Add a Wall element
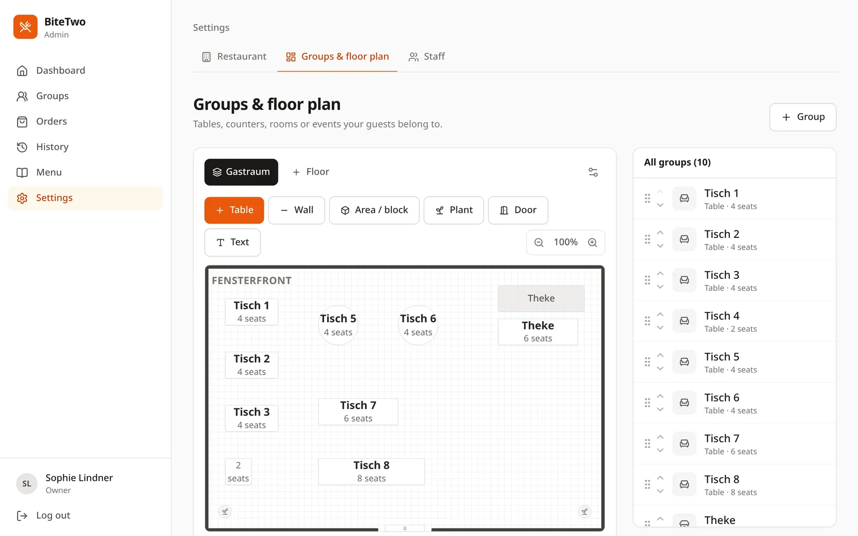Viewport: 858px width, 536px height. (x=297, y=210)
